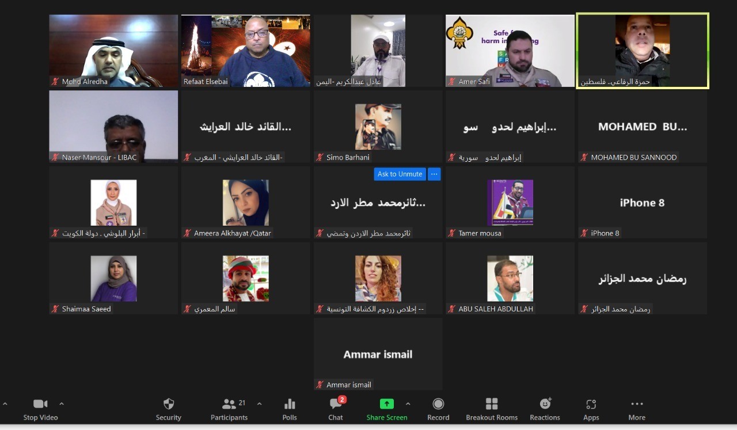Open the More menu in toolbar
The height and width of the screenshot is (430, 737).
pos(637,404)
